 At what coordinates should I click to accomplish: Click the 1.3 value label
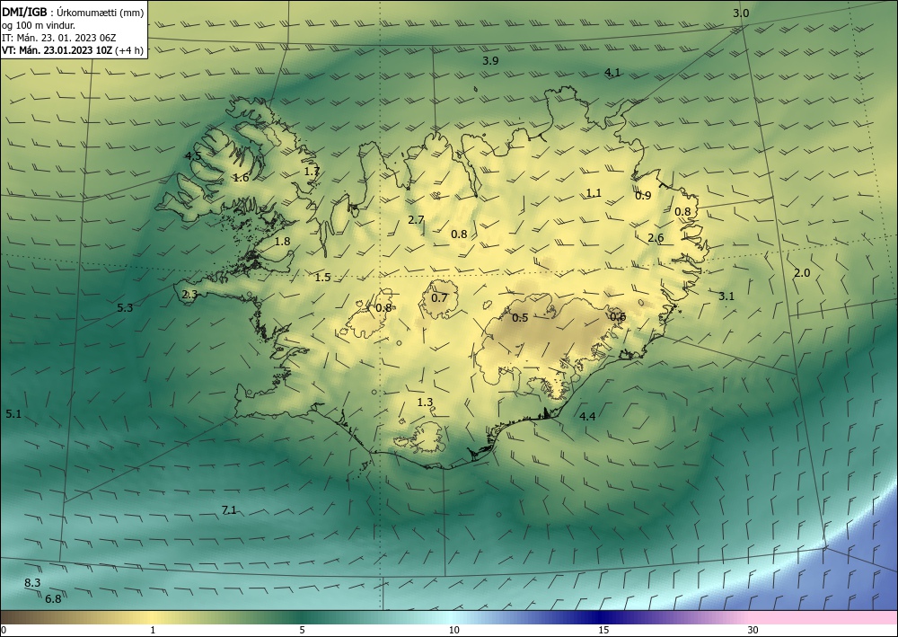tap(425, 403)
